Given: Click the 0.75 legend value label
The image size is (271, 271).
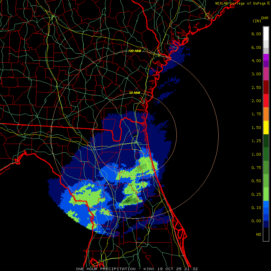Looking at the screenshot, I should (256, 168).
